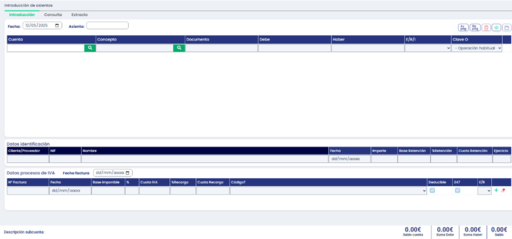Open the E/R dropdown in IVA section

click(484, 190)
